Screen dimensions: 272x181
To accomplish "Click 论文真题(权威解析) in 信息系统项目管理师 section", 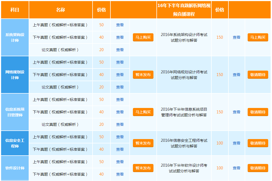I will click(x=60, y=124).
